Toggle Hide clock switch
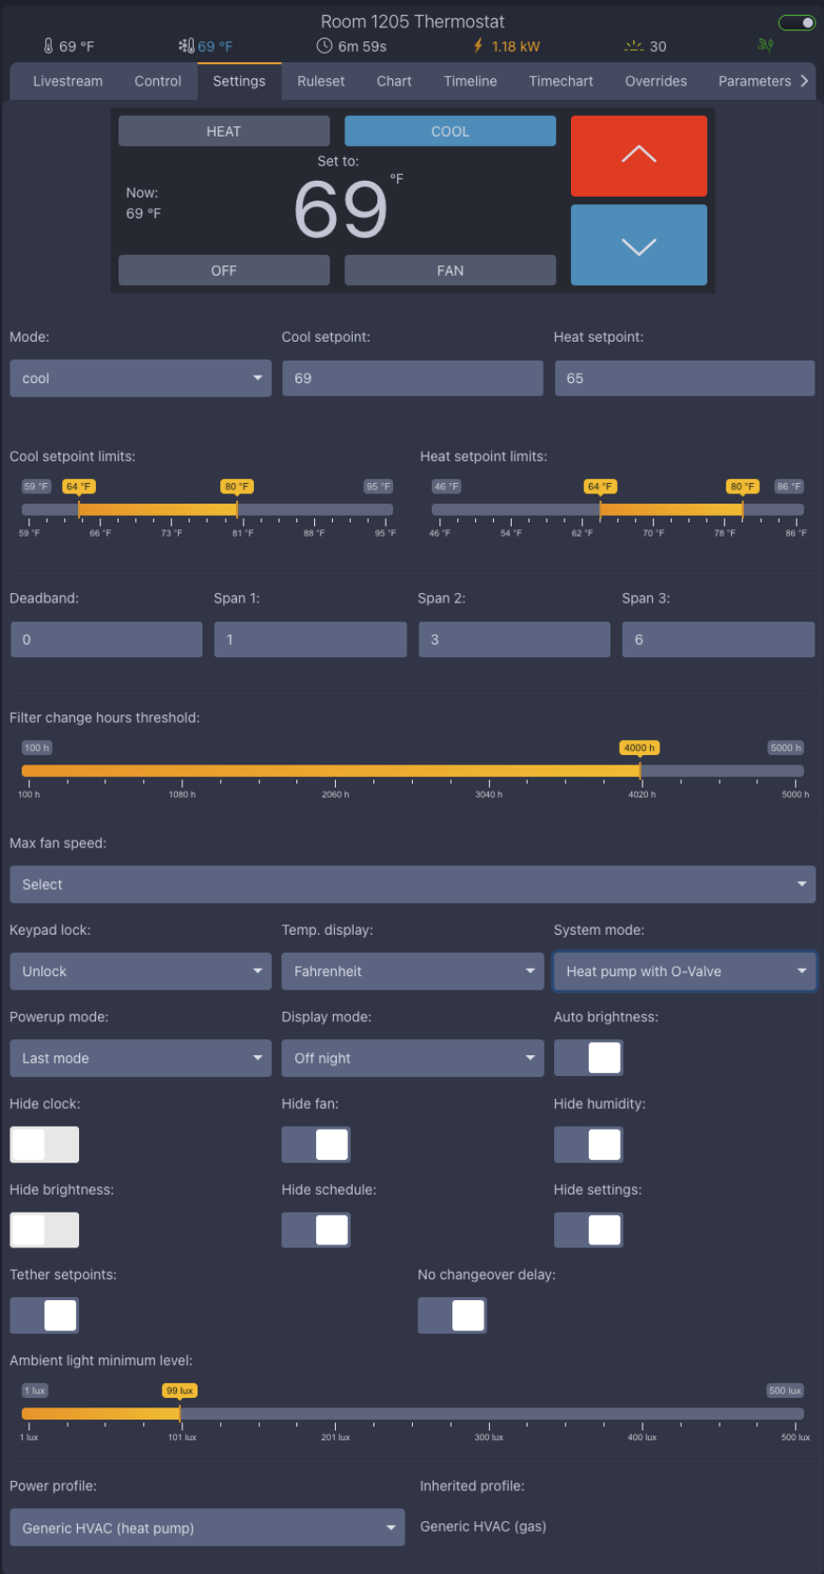Screen dimensions: 824x1574 coord(44,1144)
